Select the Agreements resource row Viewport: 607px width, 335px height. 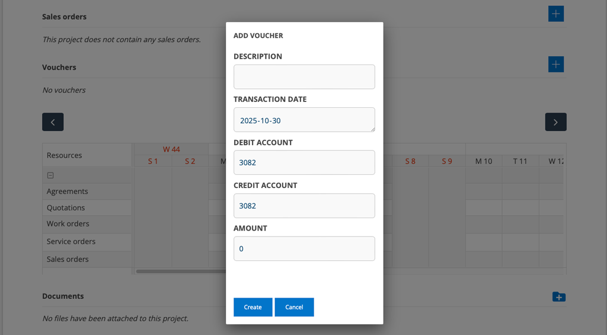(x=68, y=192)
